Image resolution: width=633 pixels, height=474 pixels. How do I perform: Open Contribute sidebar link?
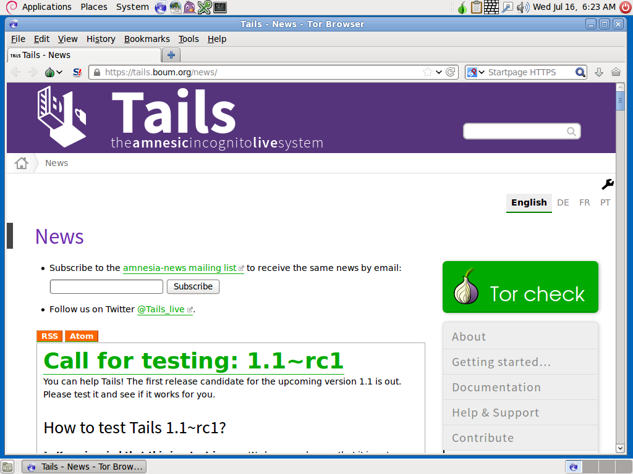[520, 438]
